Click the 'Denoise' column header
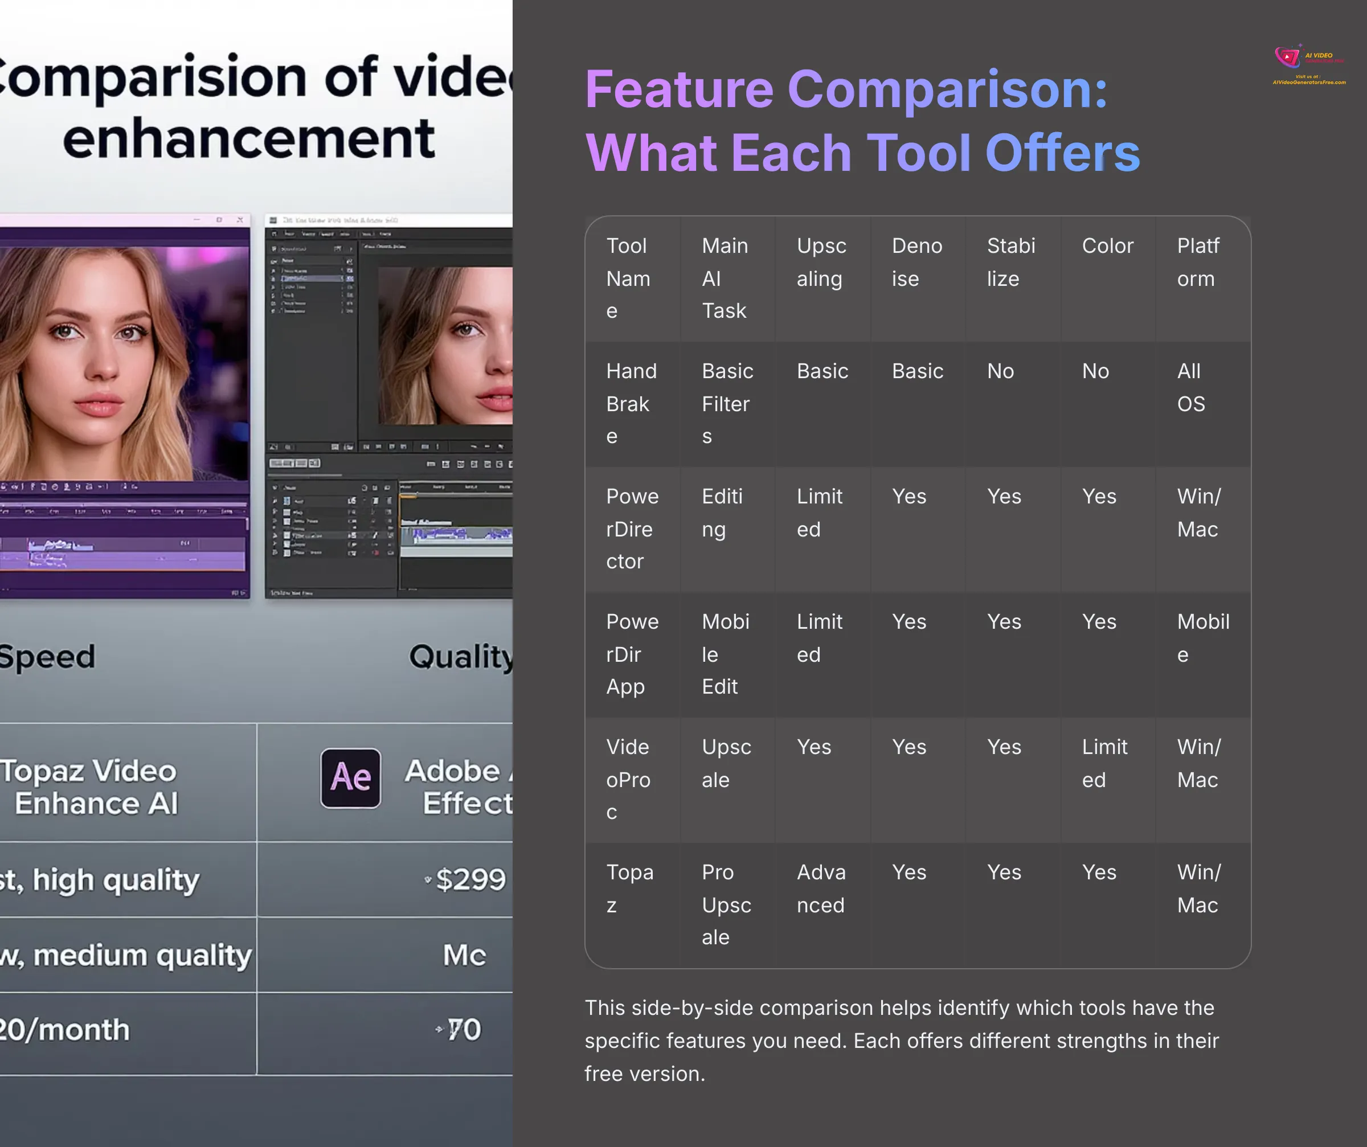The width and height of the screenshot is (1367, 1147). 918,278
